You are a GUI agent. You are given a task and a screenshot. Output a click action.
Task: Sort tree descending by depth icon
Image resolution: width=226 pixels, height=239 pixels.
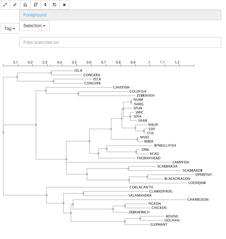coord(36,5)
